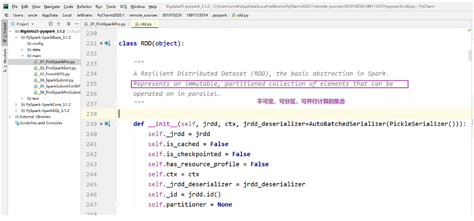Click 'self.is_cached = False' on line 241
Screen dimensions: 474x221
point(188,144)
